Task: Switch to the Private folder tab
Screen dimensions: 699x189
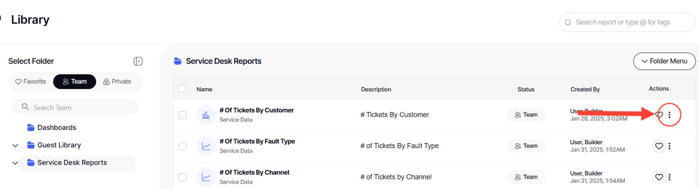Action: (117, 82)
